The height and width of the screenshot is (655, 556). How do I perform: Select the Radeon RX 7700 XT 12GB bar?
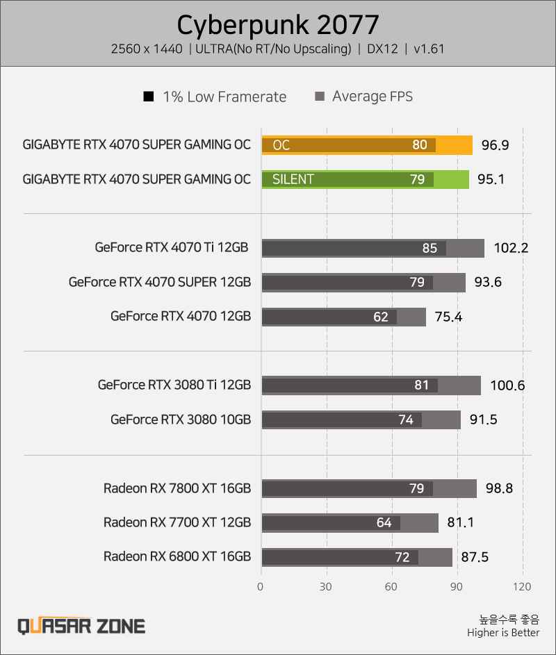pyautogui.click(x=350, y=522)
